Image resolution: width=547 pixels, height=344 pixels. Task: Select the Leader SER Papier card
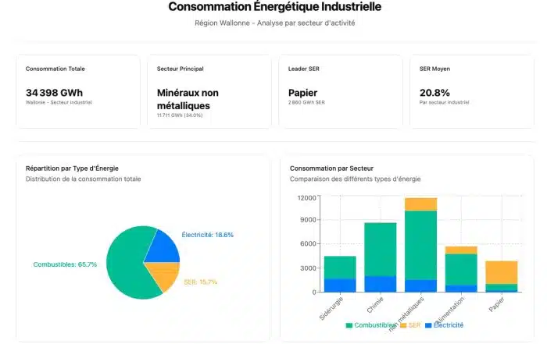(x=341, y=91)
